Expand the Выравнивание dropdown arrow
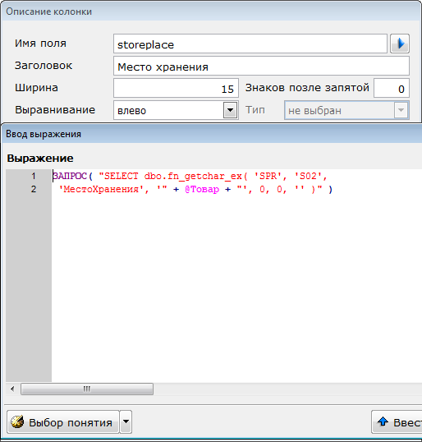Viewport: 422px width, 442px height. [230, 110]
